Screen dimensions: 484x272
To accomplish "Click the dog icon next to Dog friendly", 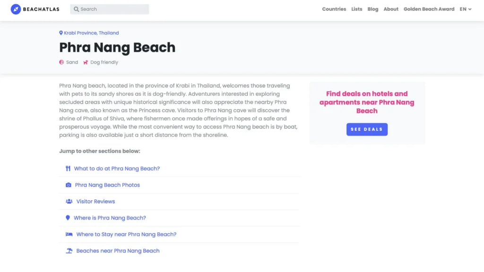I will coord(86,62).
